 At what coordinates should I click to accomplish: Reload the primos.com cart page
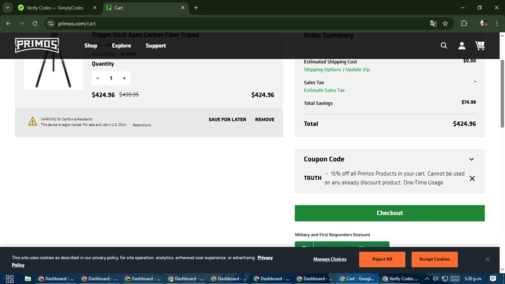[35, 23]
